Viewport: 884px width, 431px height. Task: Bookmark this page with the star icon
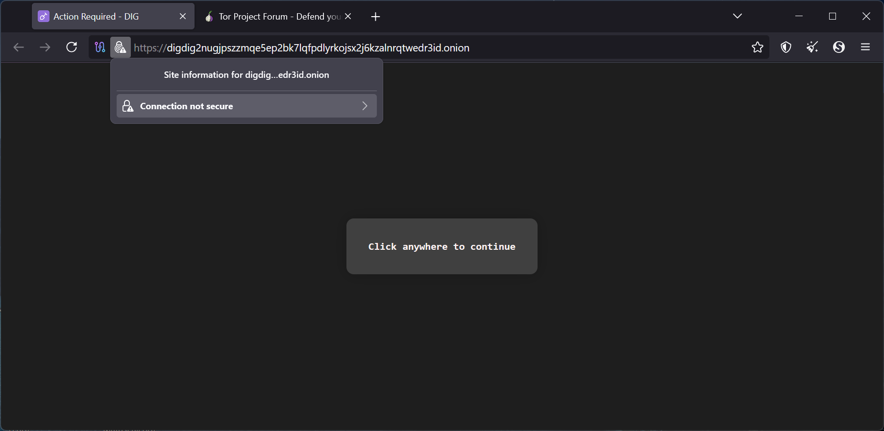757,48
